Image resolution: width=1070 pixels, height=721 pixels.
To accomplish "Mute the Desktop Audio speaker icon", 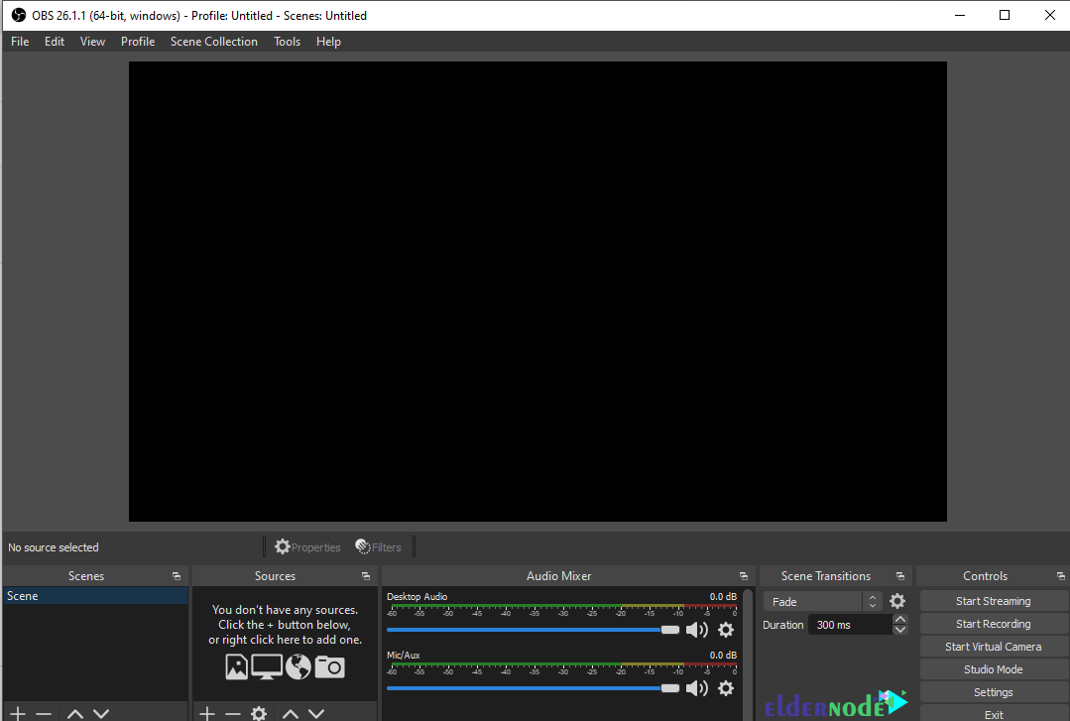I will [x=697, y=630].
